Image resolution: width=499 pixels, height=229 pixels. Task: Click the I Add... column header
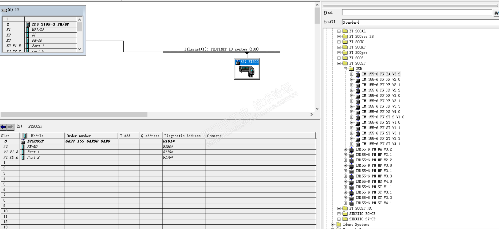tap(128, 136)
